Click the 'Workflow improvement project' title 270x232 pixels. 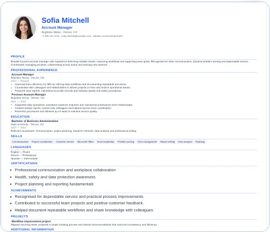31,221
